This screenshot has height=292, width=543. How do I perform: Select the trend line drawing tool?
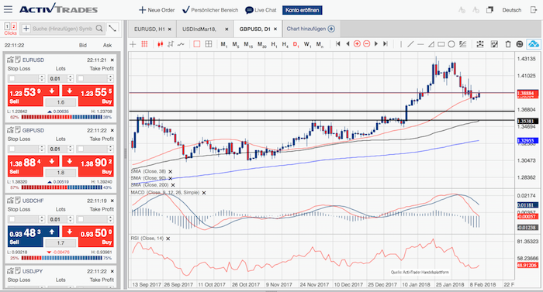(x=410, y=44)
